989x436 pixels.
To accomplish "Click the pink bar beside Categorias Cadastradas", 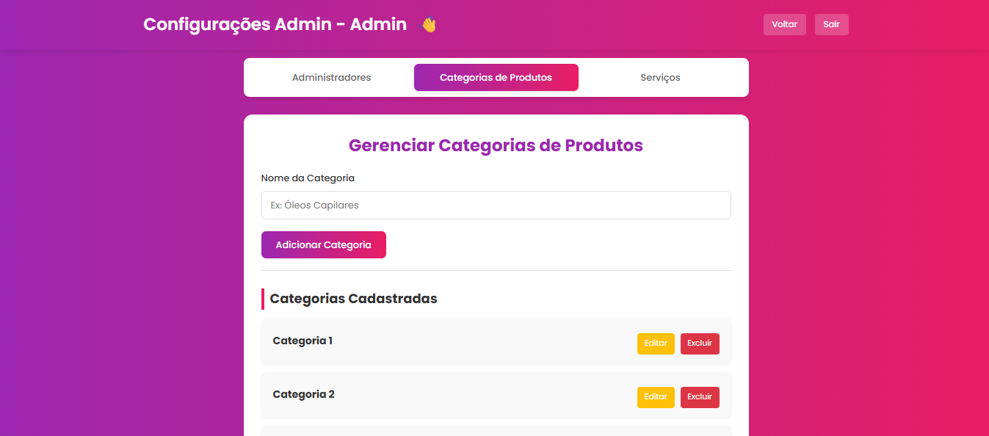I will click(263, 299).
